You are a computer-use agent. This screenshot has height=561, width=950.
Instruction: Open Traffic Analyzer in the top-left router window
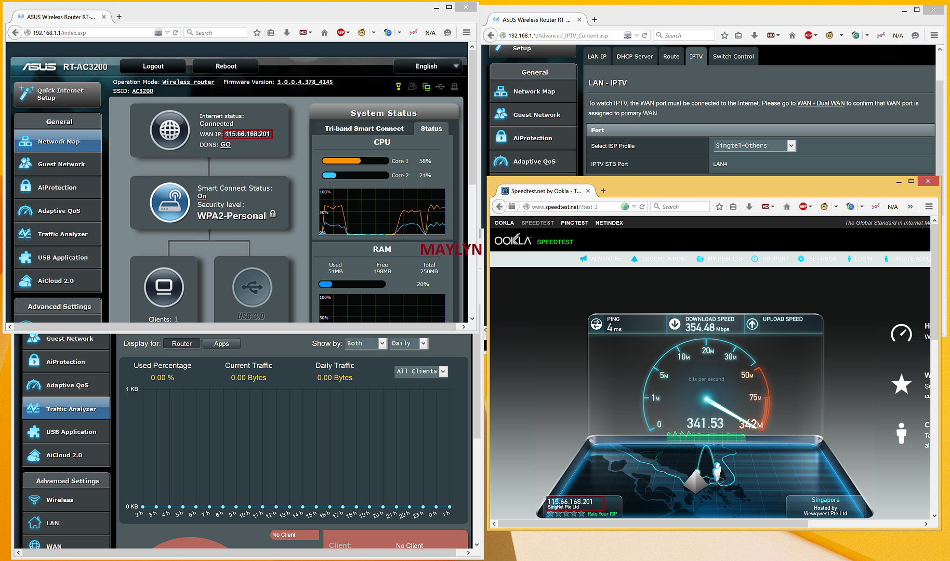pos(58,234)
